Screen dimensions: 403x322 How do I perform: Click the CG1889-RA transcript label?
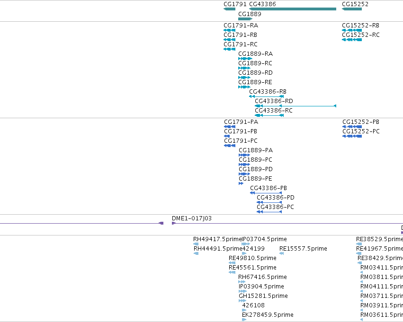255,54
